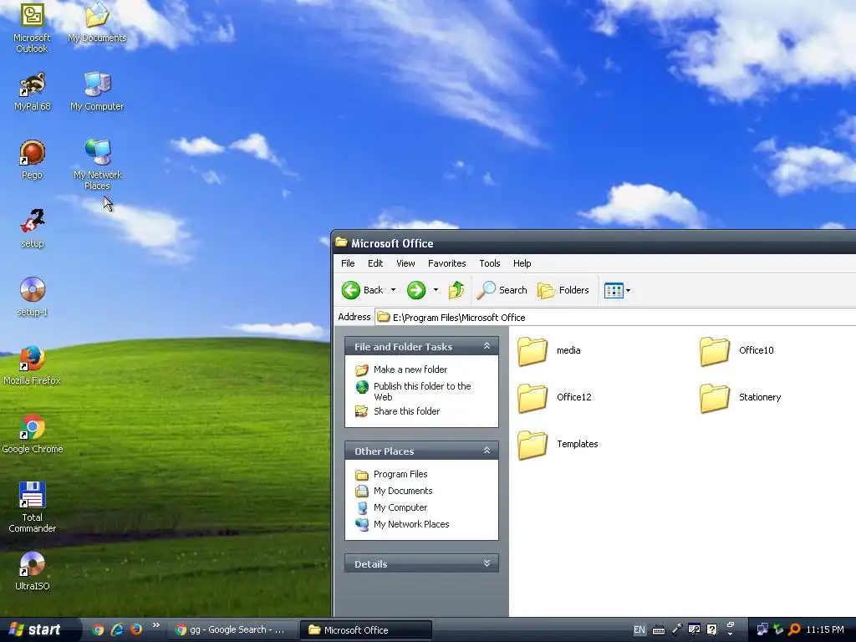Select the My Computer desktop icon
856x642 pixels.
[97, 92]
